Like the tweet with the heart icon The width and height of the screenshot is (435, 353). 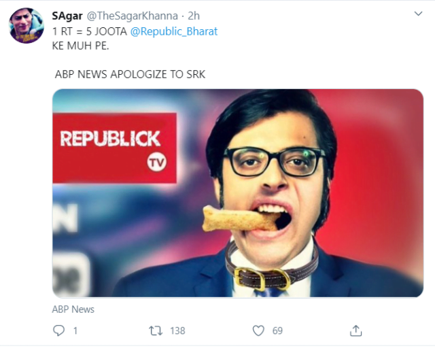[x=258, y=331]
